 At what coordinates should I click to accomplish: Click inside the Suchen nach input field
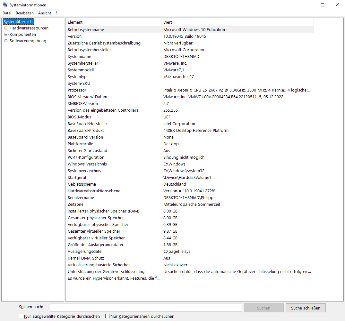[x=146, y=307]
